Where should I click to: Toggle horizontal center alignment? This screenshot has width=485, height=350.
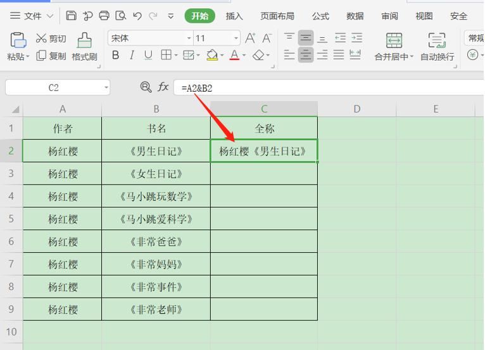pyautogui.click(x=306, y=55)
